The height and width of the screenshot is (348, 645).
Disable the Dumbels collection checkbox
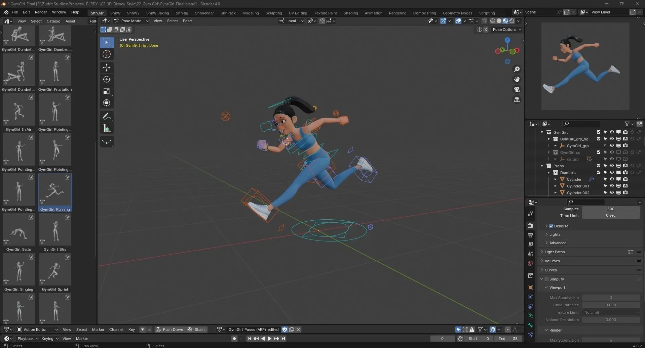point(599,172)
